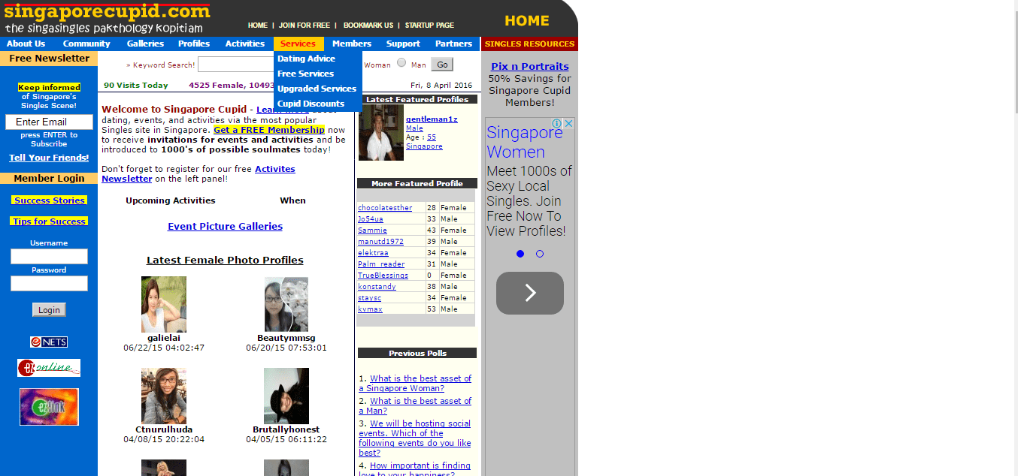
Task: Click STARTUP PAGE header link
Action: [429, 26]
